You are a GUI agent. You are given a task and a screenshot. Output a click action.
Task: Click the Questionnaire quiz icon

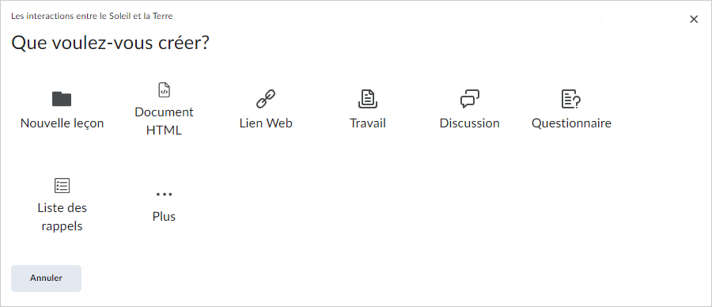tap(571, 99)
